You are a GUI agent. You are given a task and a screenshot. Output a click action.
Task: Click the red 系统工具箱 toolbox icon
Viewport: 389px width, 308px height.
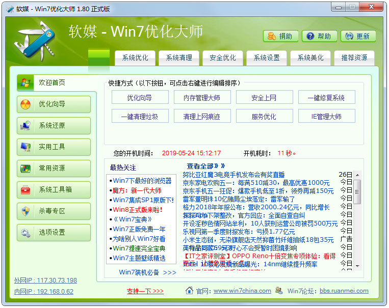click(x=25, y=190)
